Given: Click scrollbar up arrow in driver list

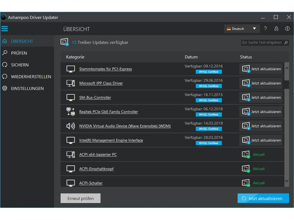Looking at the screenshot, I should click(287, 69).
